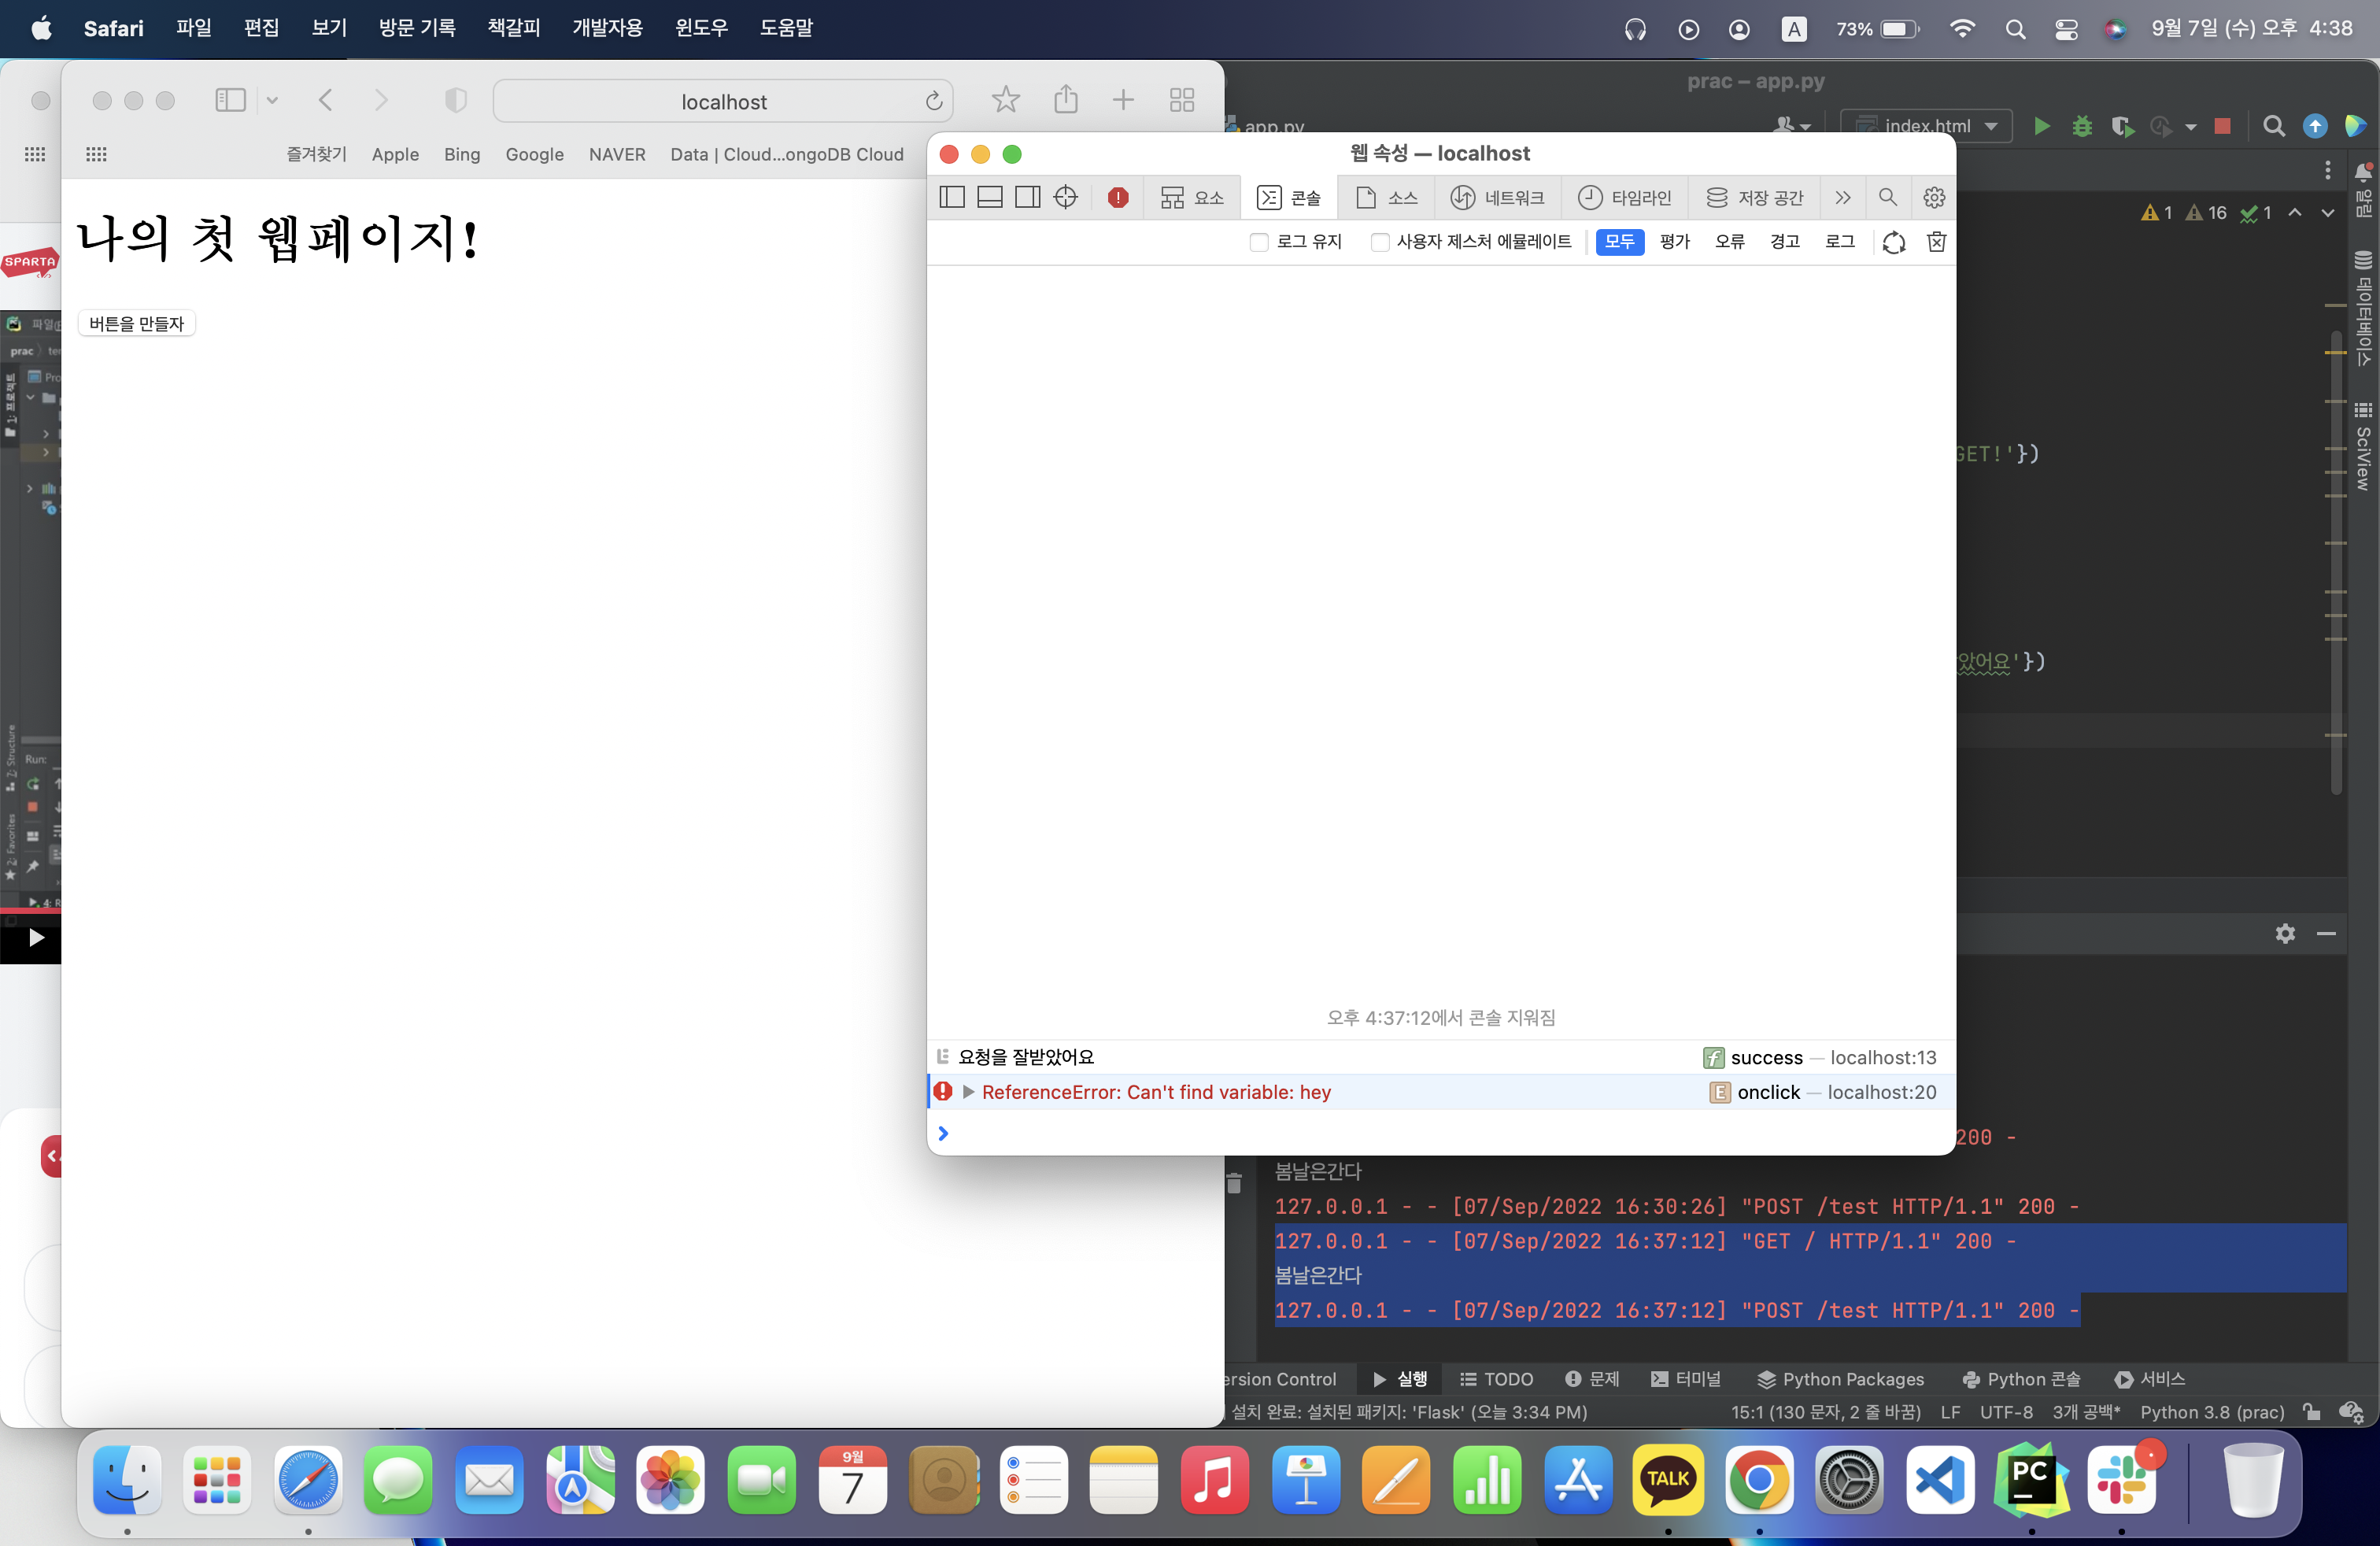Filter console by 경고
The image size is (2380, 1546).
(x=1785, y=242)
